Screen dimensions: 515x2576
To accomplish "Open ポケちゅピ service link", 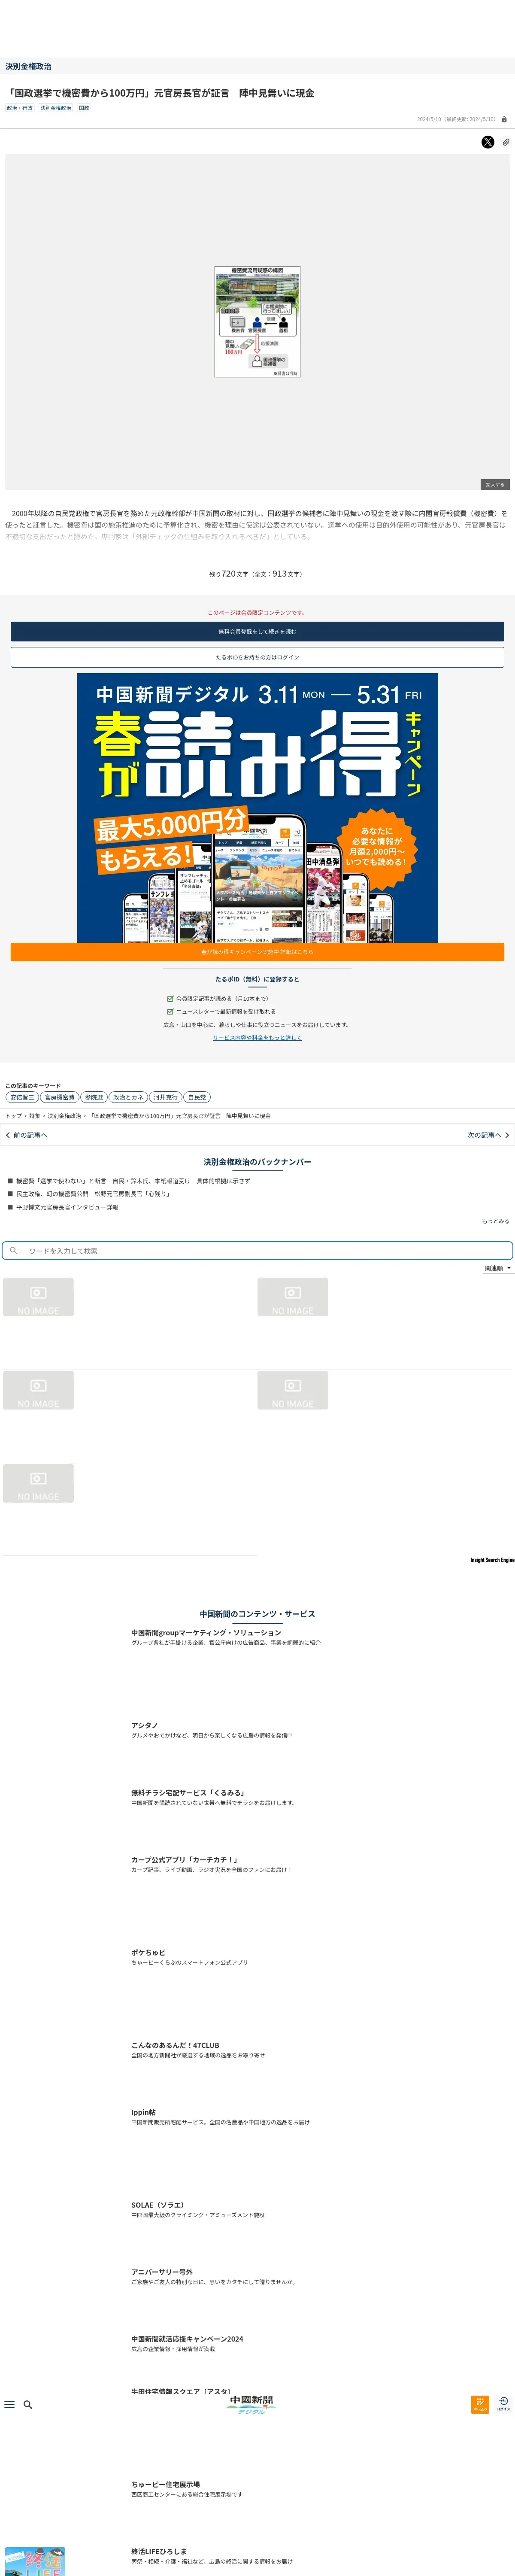I will click(x=148, y=1953).
